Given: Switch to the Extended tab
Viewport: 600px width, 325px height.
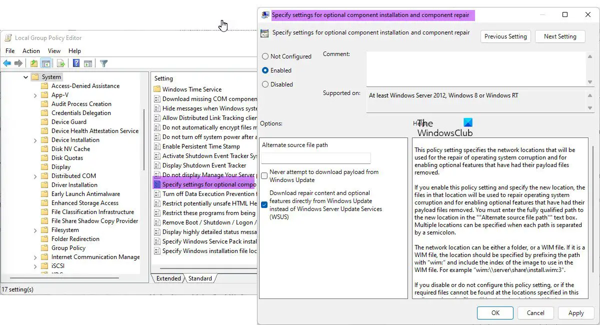Looking at the screenshot, I should (168, 278).
